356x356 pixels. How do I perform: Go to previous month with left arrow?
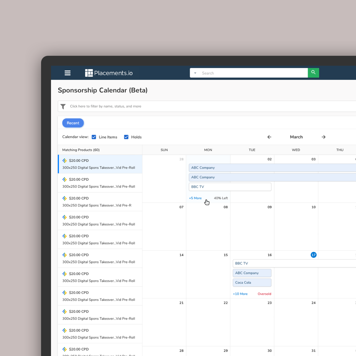(x=269, y=137)
